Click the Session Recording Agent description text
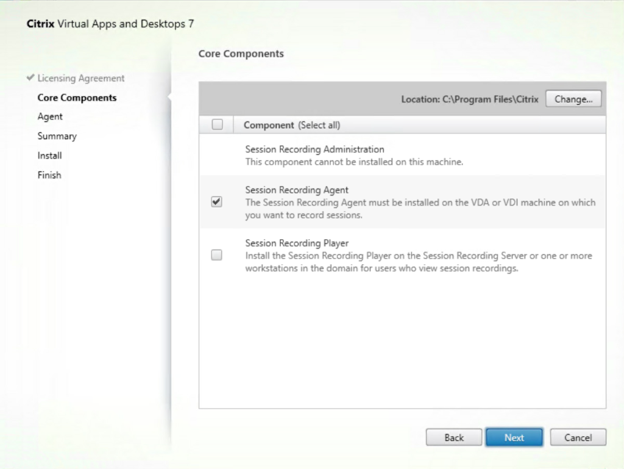 (420, 209)
